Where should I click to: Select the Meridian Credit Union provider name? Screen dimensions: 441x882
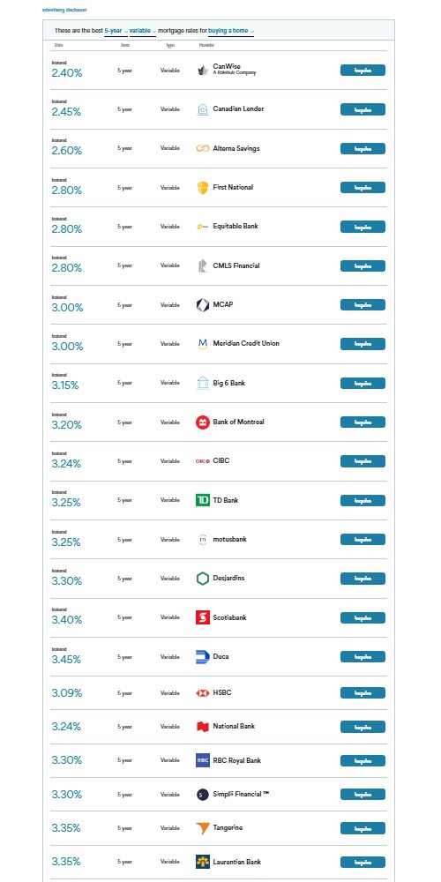(246, 343)
